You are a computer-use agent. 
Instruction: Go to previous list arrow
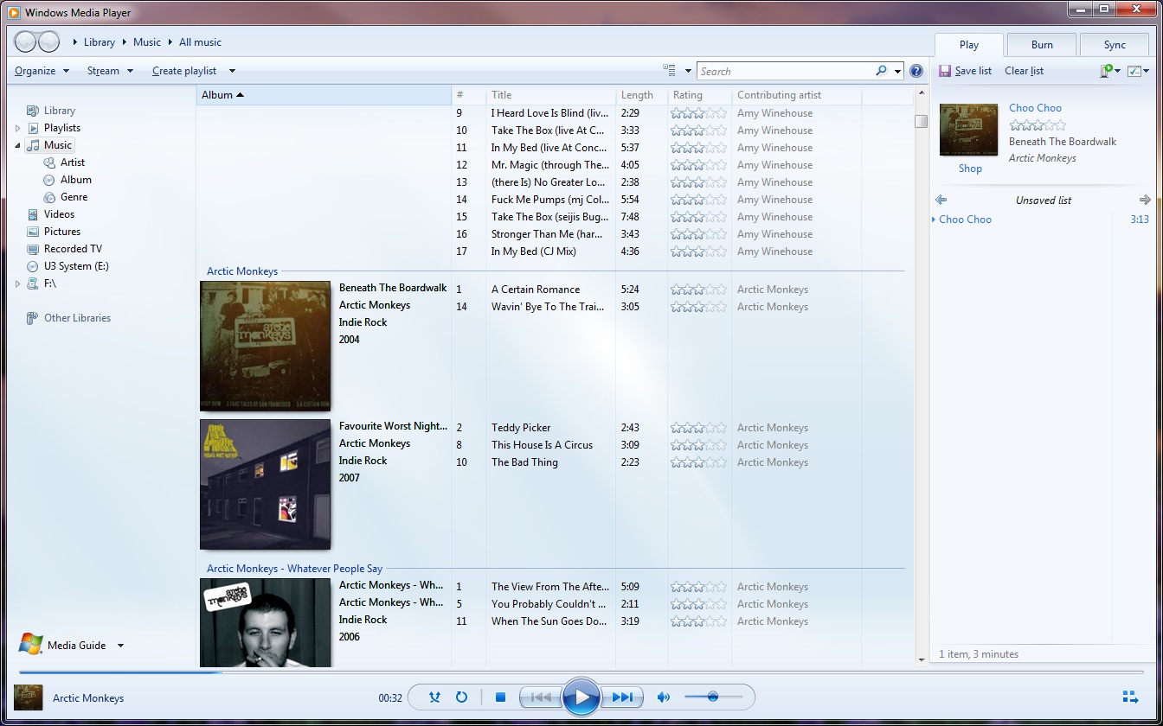pos(941,200)
